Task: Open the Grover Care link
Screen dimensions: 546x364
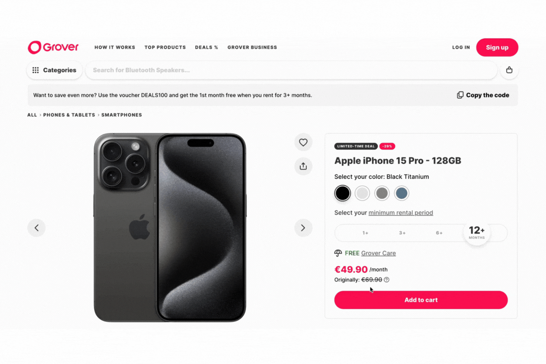Action: pyautogui.click(x=378, y=253)
